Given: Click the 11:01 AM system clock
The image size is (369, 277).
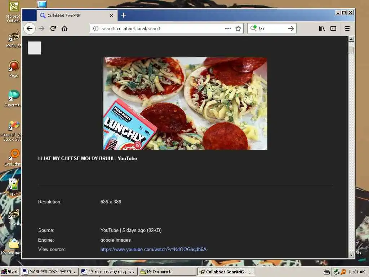Looking at the screenshot, I should point(357,272).
